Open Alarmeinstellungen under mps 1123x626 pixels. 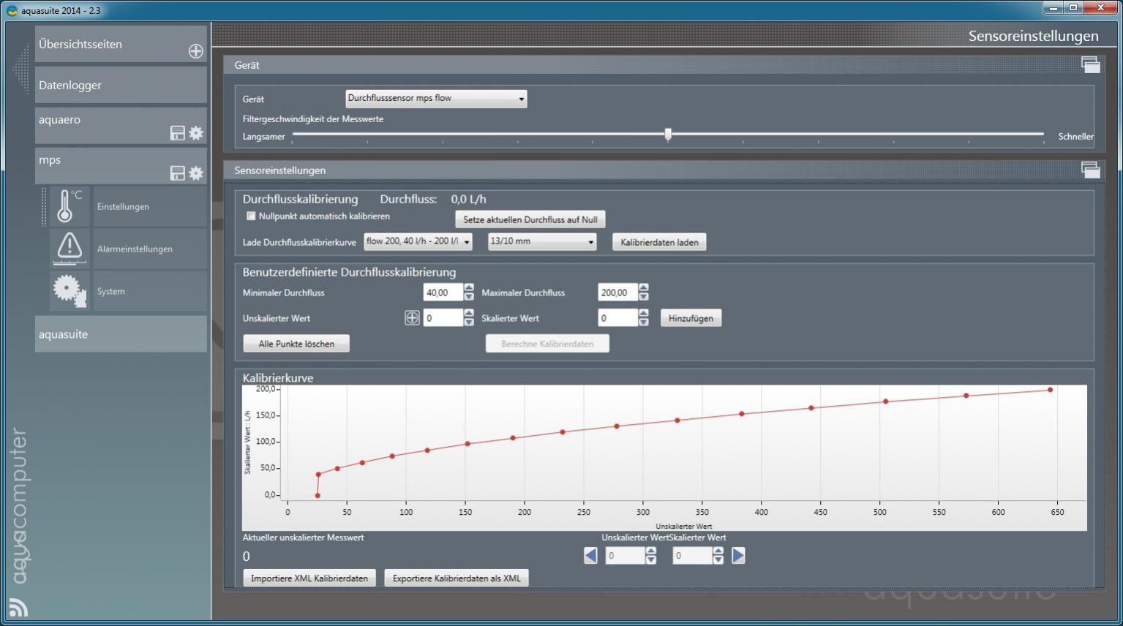click(150, 249)
